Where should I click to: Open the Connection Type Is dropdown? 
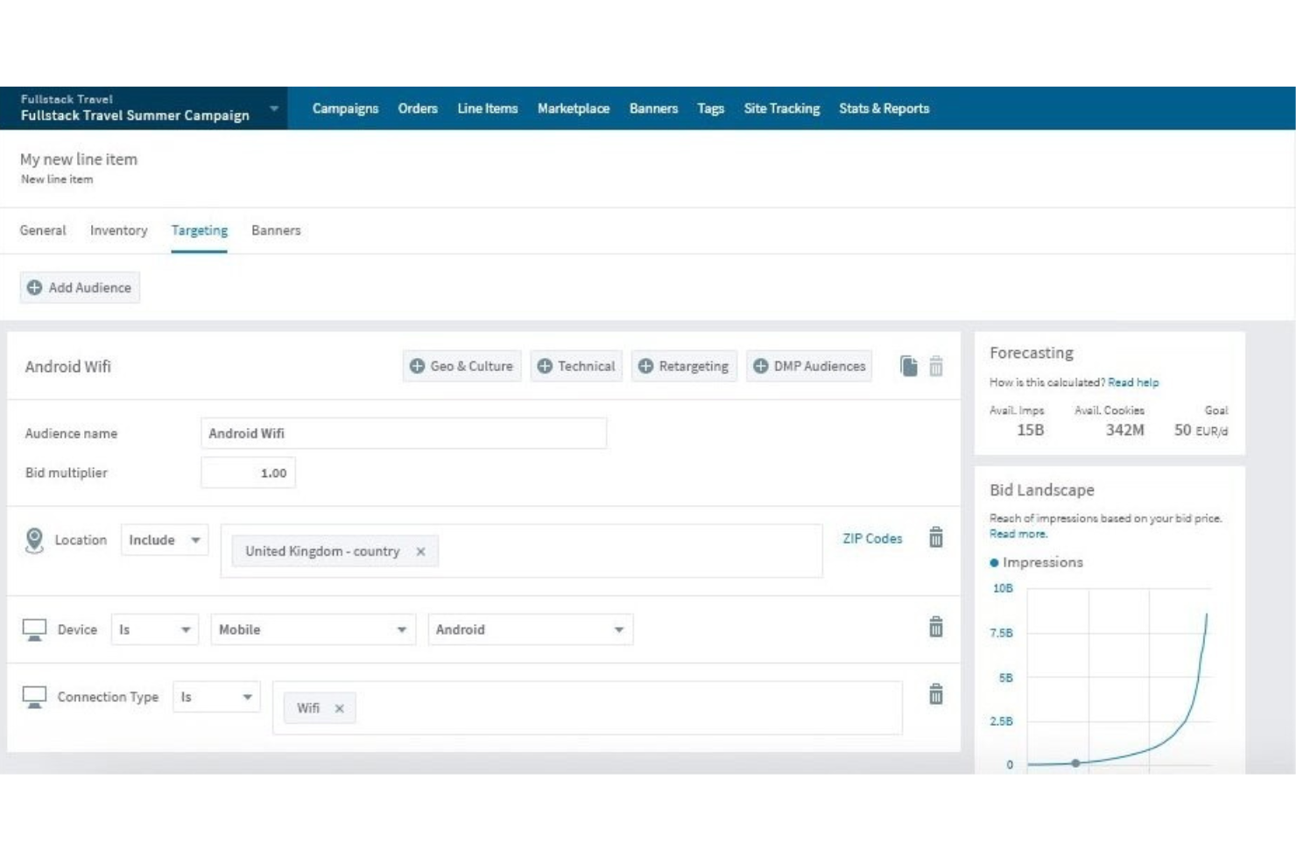tap(215, 697)
